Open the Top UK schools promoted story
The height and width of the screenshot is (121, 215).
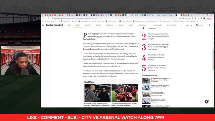point(158,94)
